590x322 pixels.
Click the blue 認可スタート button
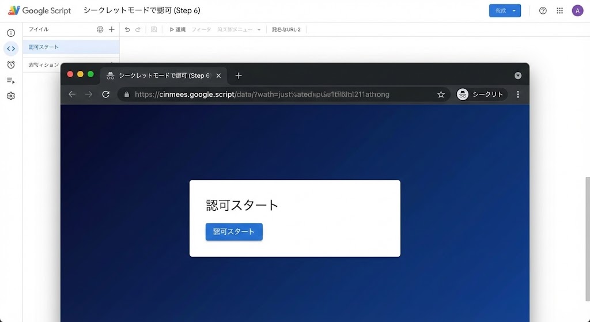pos(234,232)
